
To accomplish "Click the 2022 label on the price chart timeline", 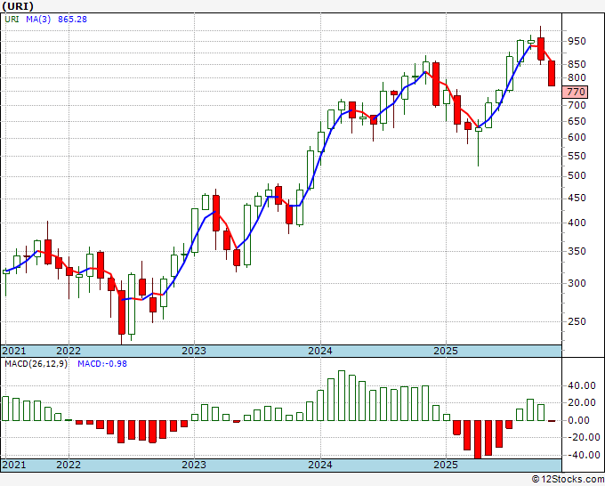I will click(69, 351).
